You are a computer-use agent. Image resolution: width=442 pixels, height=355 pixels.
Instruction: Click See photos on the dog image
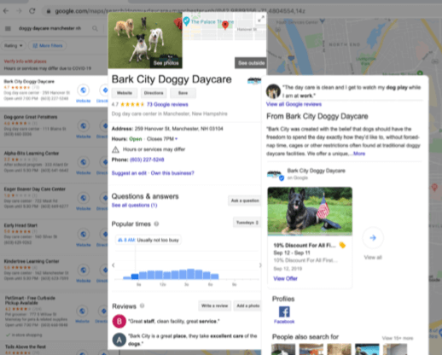[166, 63]
